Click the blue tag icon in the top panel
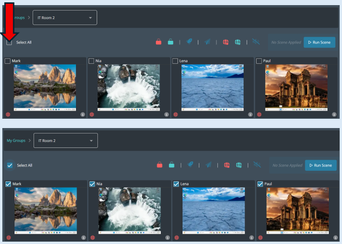Screen dimensions: 342x244 (x=189, y=42)
